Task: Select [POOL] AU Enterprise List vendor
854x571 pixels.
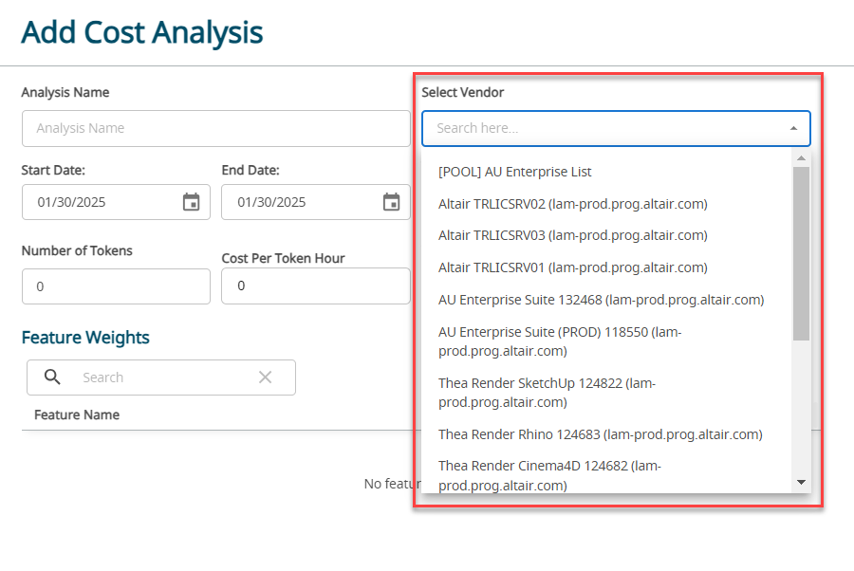Action: pyautogui.click(x=606, y=172)
